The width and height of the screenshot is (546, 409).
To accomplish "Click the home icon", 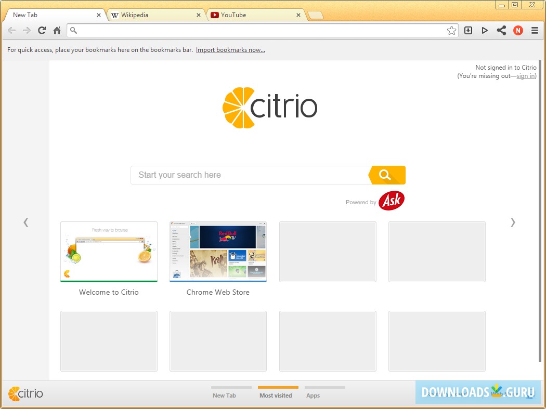I will (x=57, y=31).
